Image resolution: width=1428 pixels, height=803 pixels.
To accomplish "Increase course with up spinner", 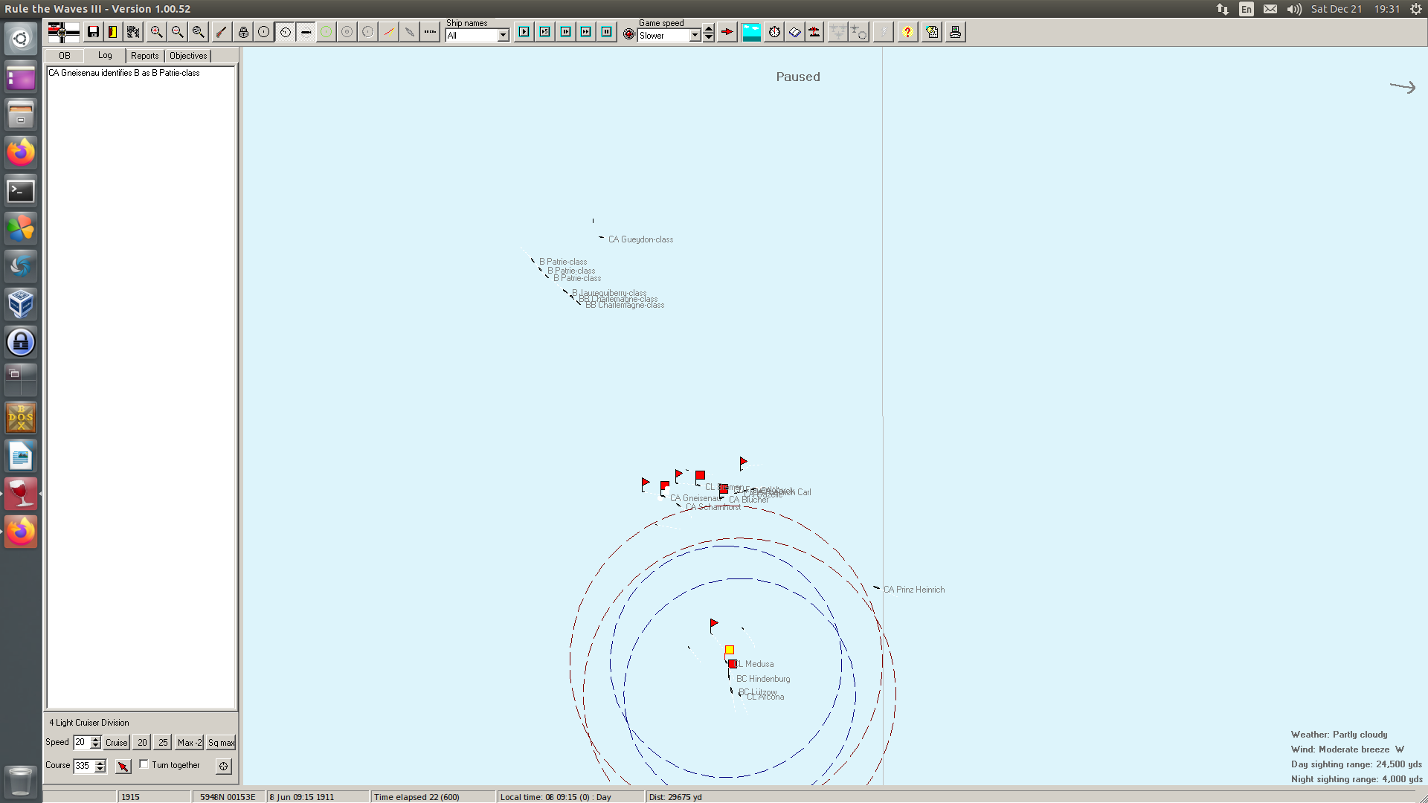I will tap(100, 763).
